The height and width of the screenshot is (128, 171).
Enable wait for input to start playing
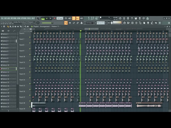70,18
